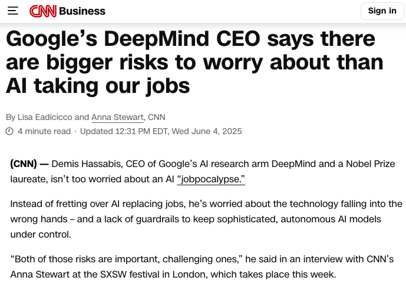Go to the Business section label
The width and height of the screenshot is (406, 287).
82,11
